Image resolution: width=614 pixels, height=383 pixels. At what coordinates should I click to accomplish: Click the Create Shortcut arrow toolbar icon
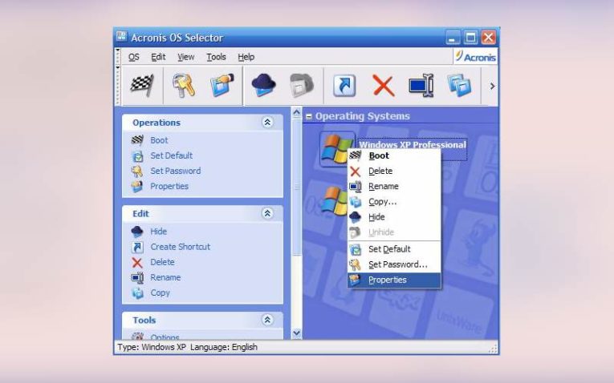(344, 85)
